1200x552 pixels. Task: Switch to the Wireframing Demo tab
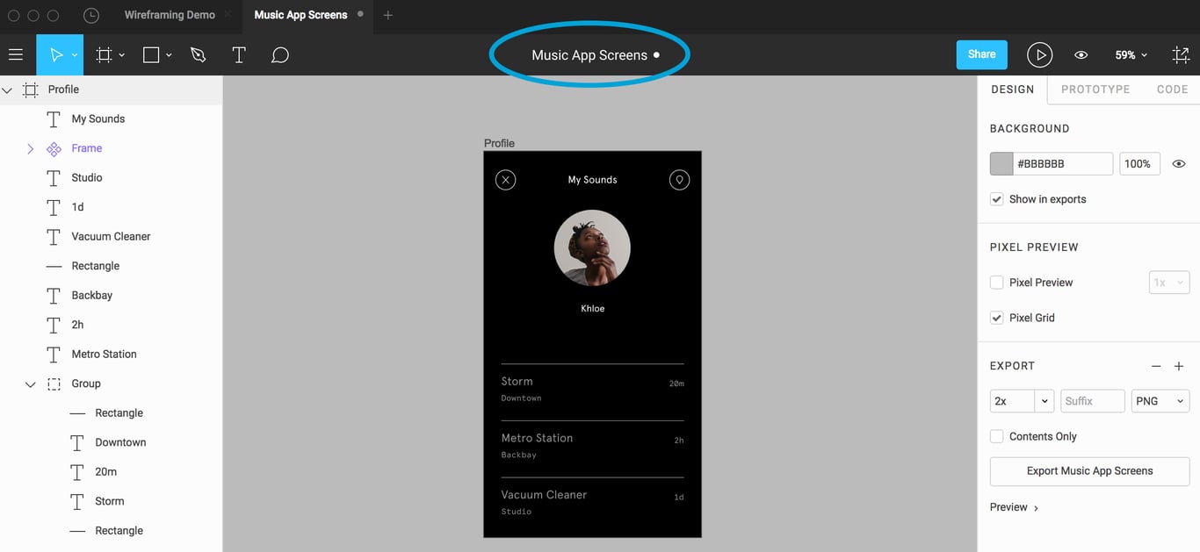(x=170, y=15)
